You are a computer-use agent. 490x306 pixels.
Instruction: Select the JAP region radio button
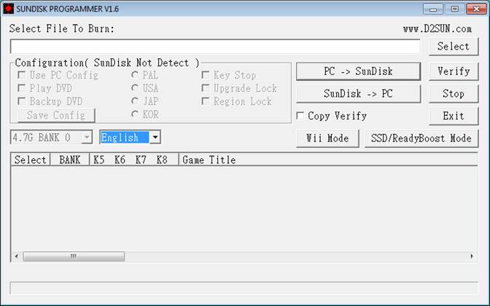pyautogui.click(x=135, y=101)
